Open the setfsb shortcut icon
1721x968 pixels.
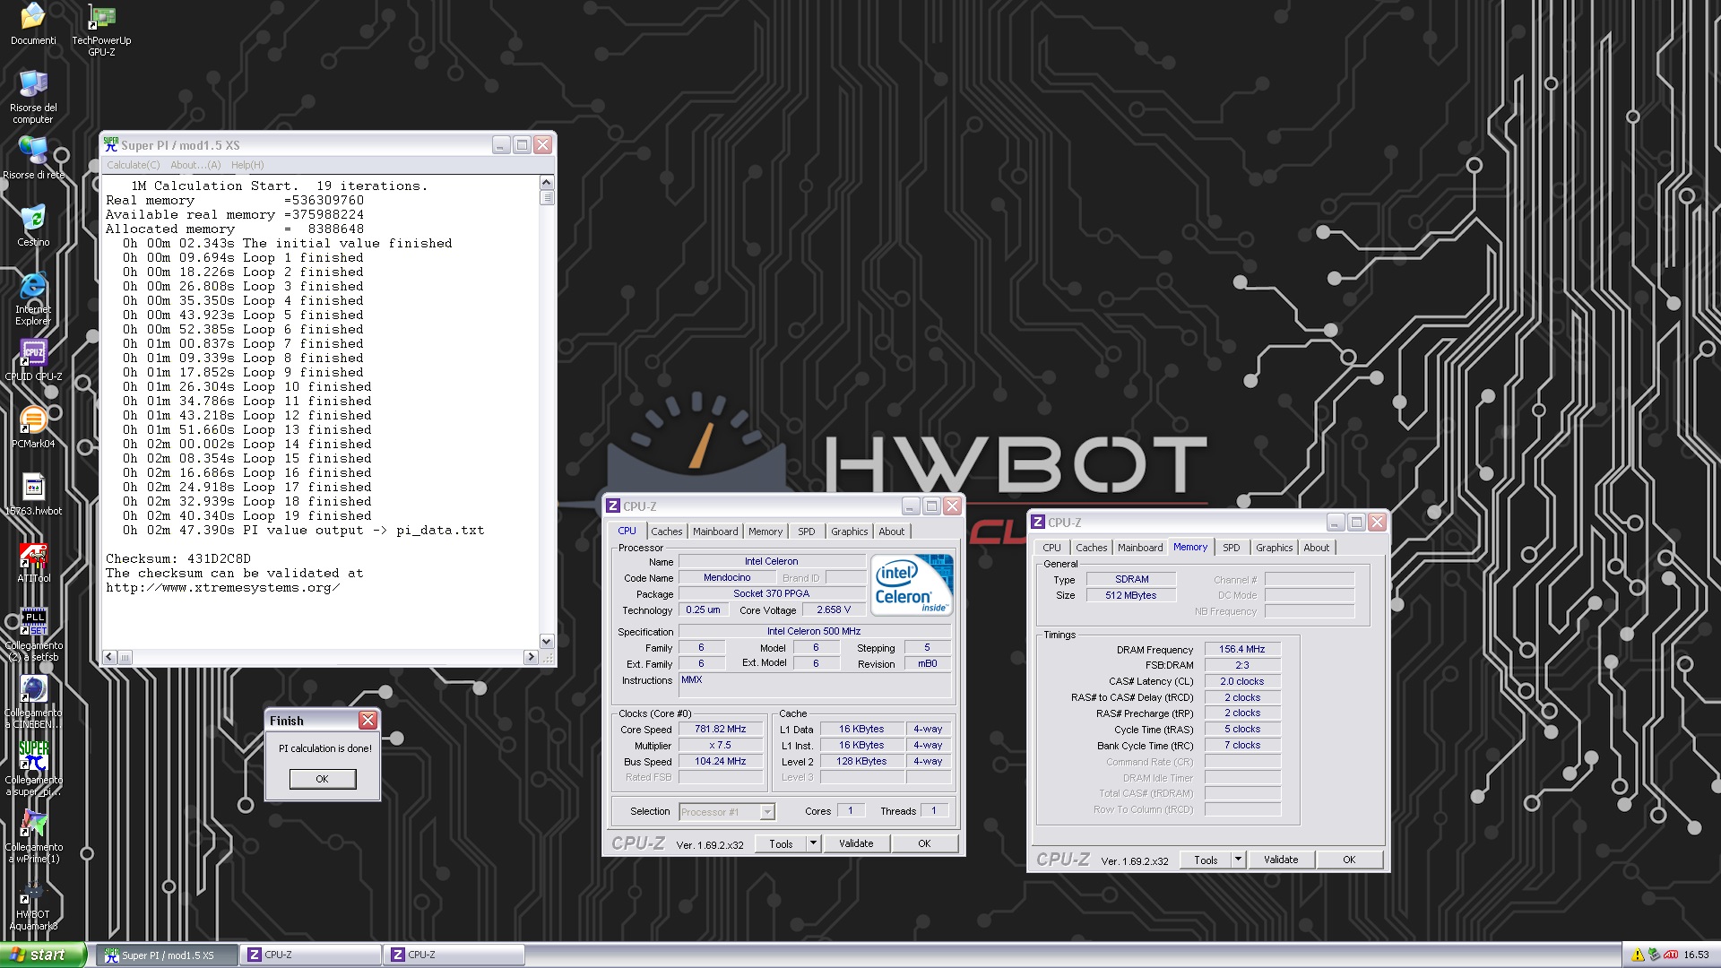(33, 635)
